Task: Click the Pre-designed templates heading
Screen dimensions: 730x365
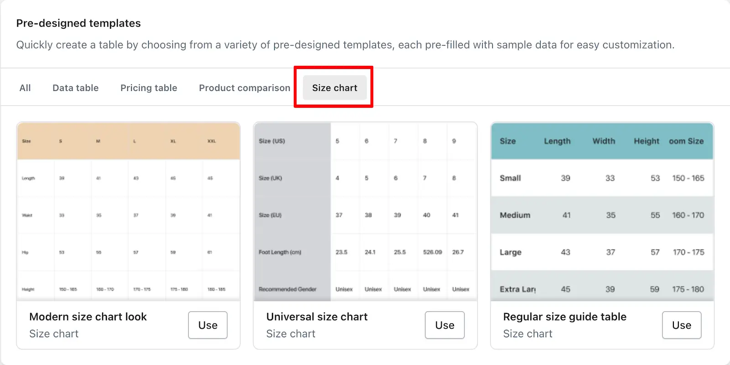Action: click(78, 23)
